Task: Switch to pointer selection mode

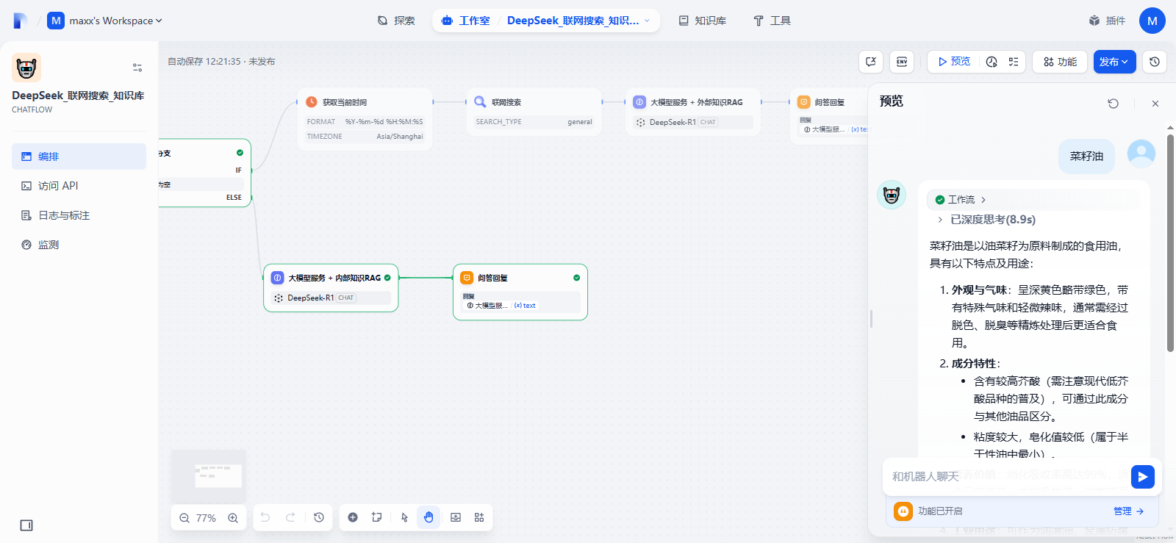Action: tap(404, 517)
